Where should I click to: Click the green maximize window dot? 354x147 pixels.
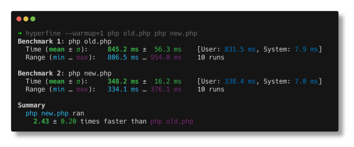tap(33, 19)
